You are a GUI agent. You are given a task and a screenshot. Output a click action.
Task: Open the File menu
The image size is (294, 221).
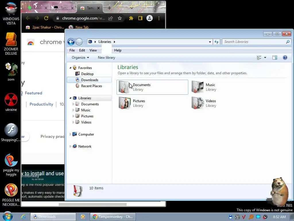click(x=72, y=50)
